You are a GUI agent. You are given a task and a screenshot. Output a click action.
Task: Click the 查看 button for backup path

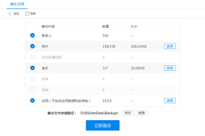(x=141, y=113)
